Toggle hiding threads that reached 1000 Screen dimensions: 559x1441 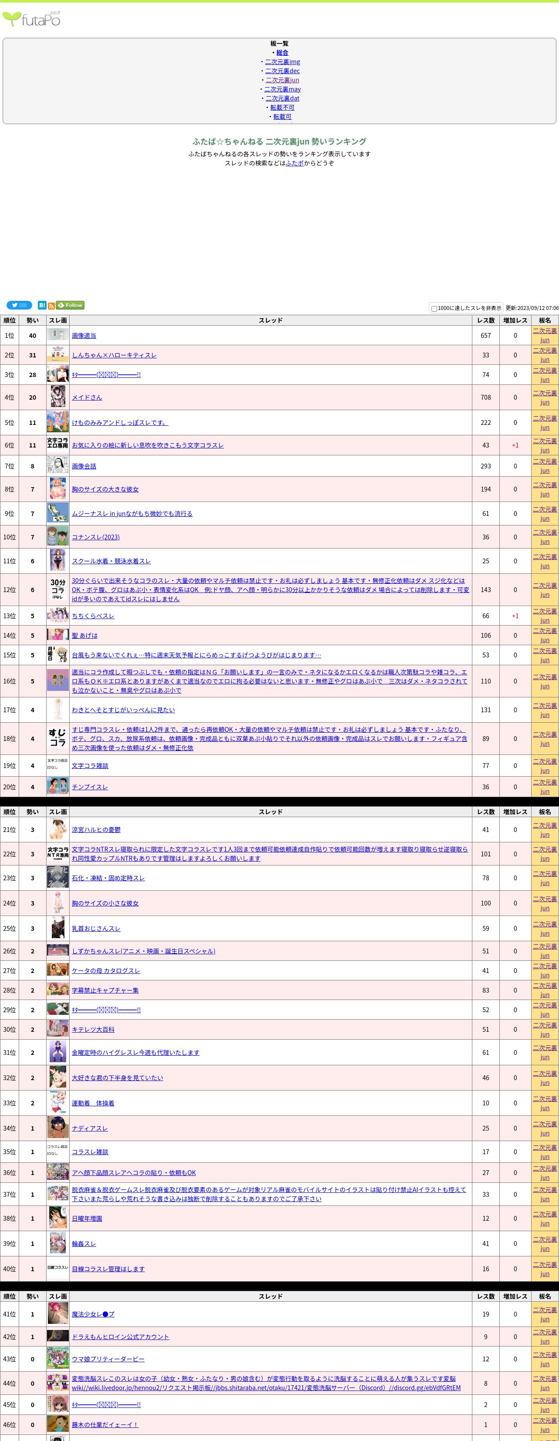(434, 309)
